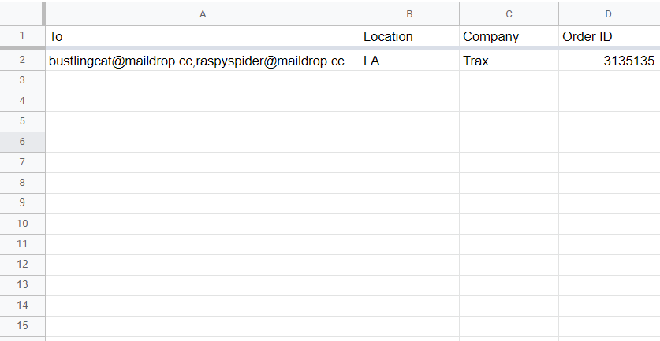Select row 1 header
The width and height of the screenshot is (660, 341).
[x=21, y=36]
